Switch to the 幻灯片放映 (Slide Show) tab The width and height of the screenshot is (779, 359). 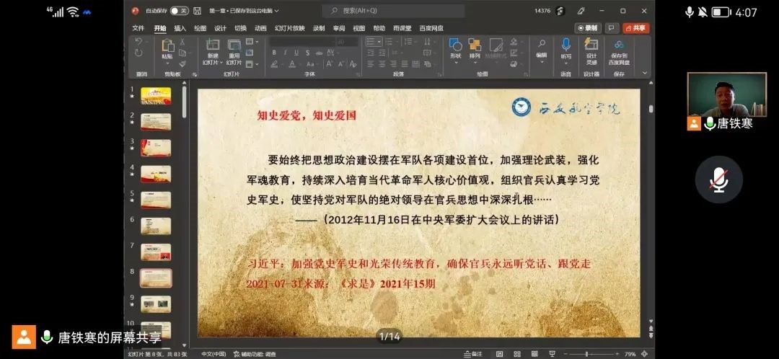tap(289, 28)
